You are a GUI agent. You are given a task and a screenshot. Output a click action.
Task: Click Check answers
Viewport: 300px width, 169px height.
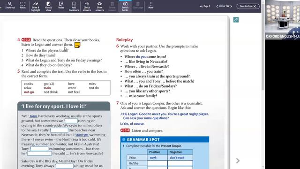(87, 6)
